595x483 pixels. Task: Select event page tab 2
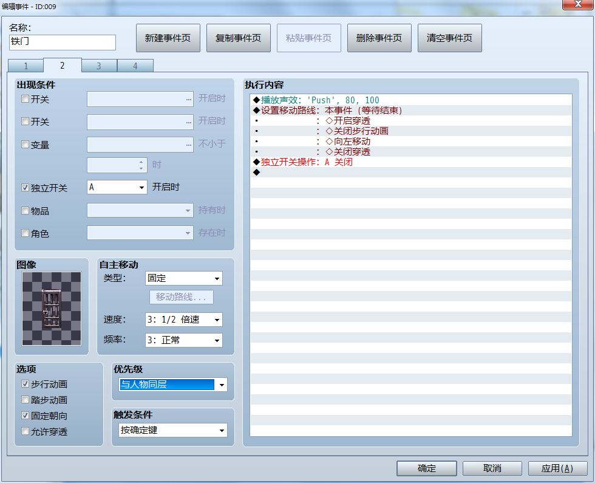pos(62,66)
